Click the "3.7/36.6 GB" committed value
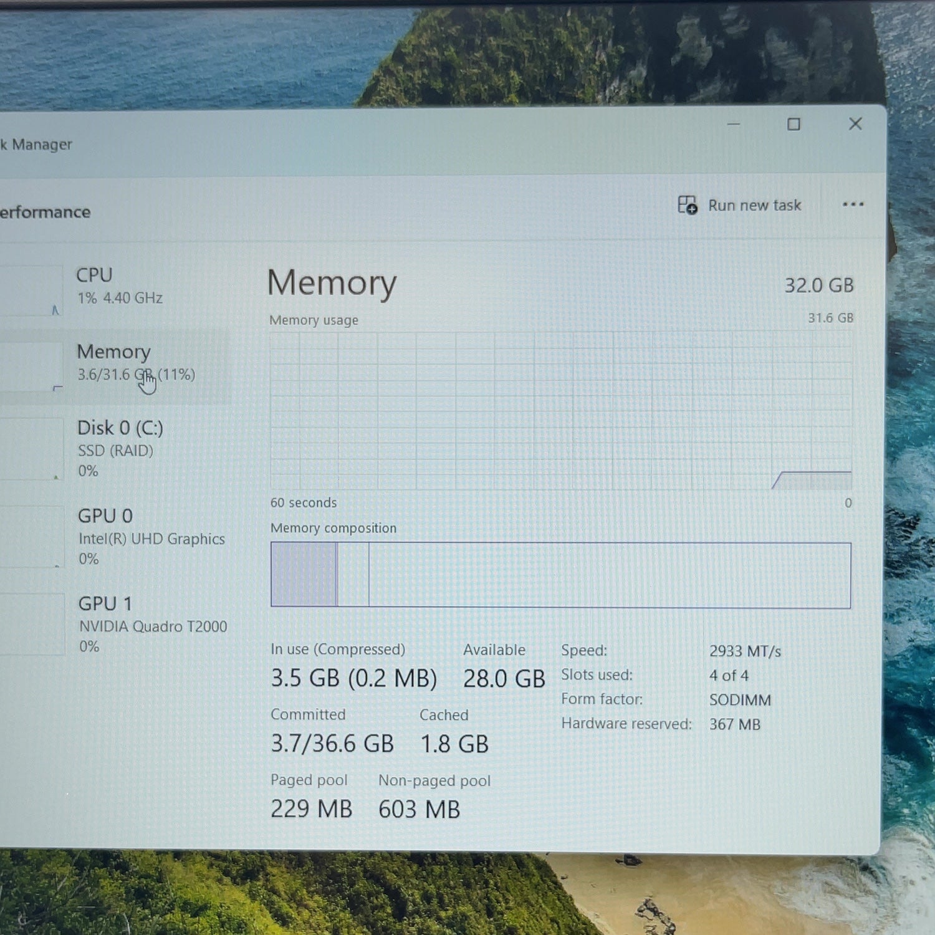This screenshot has height=935, width=935. pyautogui.click(x=332, y=744)
